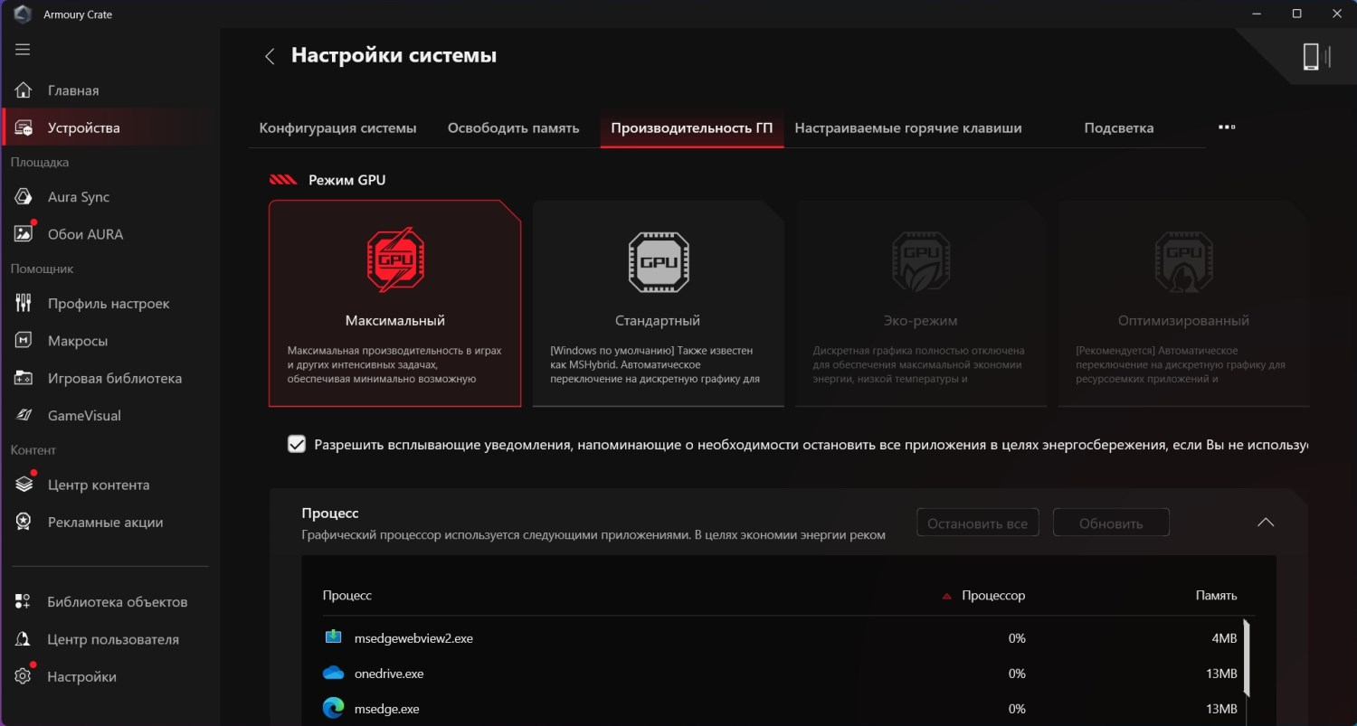The width and height of the screenshot is (1357, 726).
Task: Show more tabs via three-dots menu
Action: pyautogui.click(x=1227, y=127)
